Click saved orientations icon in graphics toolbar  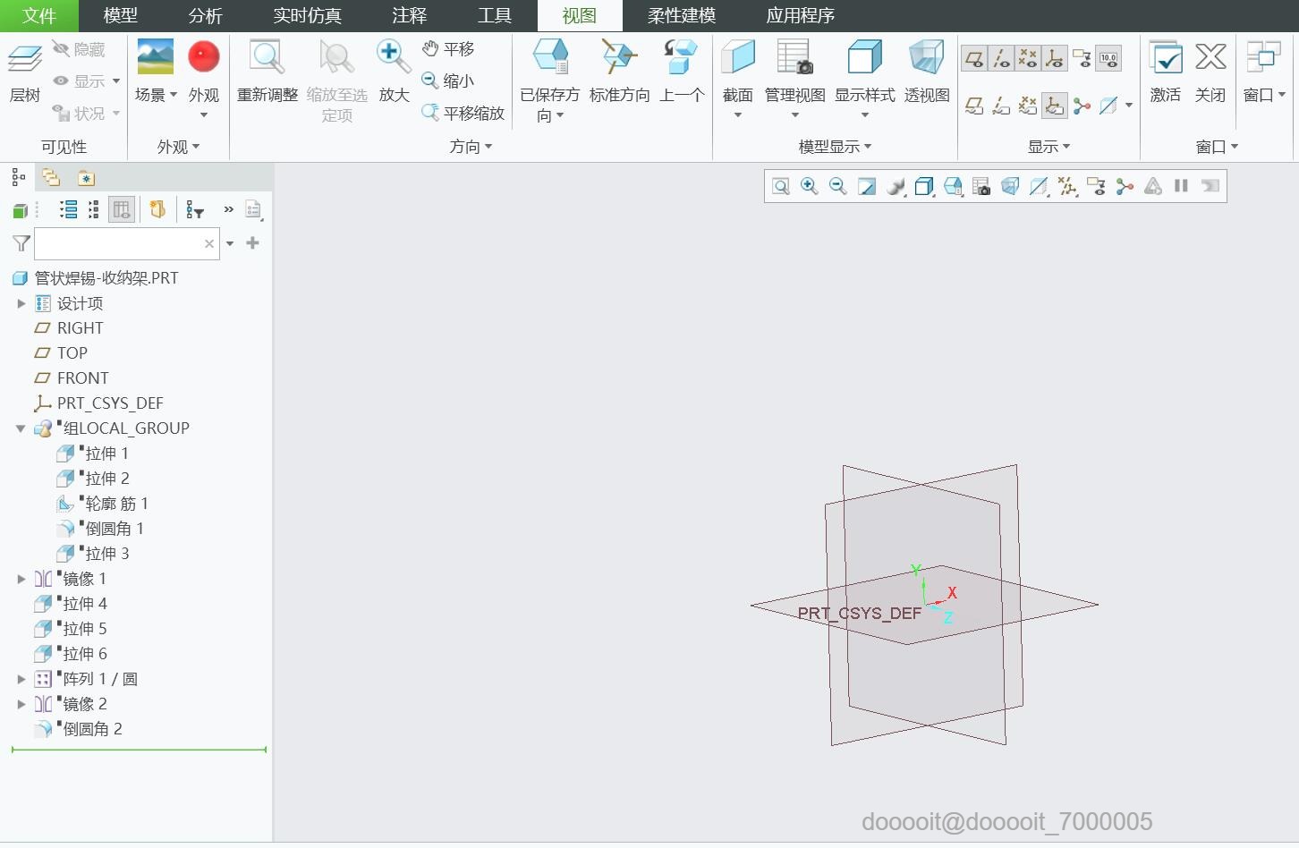coord(953,186)
